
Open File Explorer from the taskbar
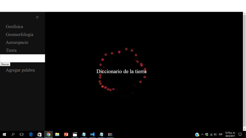(x=57, y=134)
